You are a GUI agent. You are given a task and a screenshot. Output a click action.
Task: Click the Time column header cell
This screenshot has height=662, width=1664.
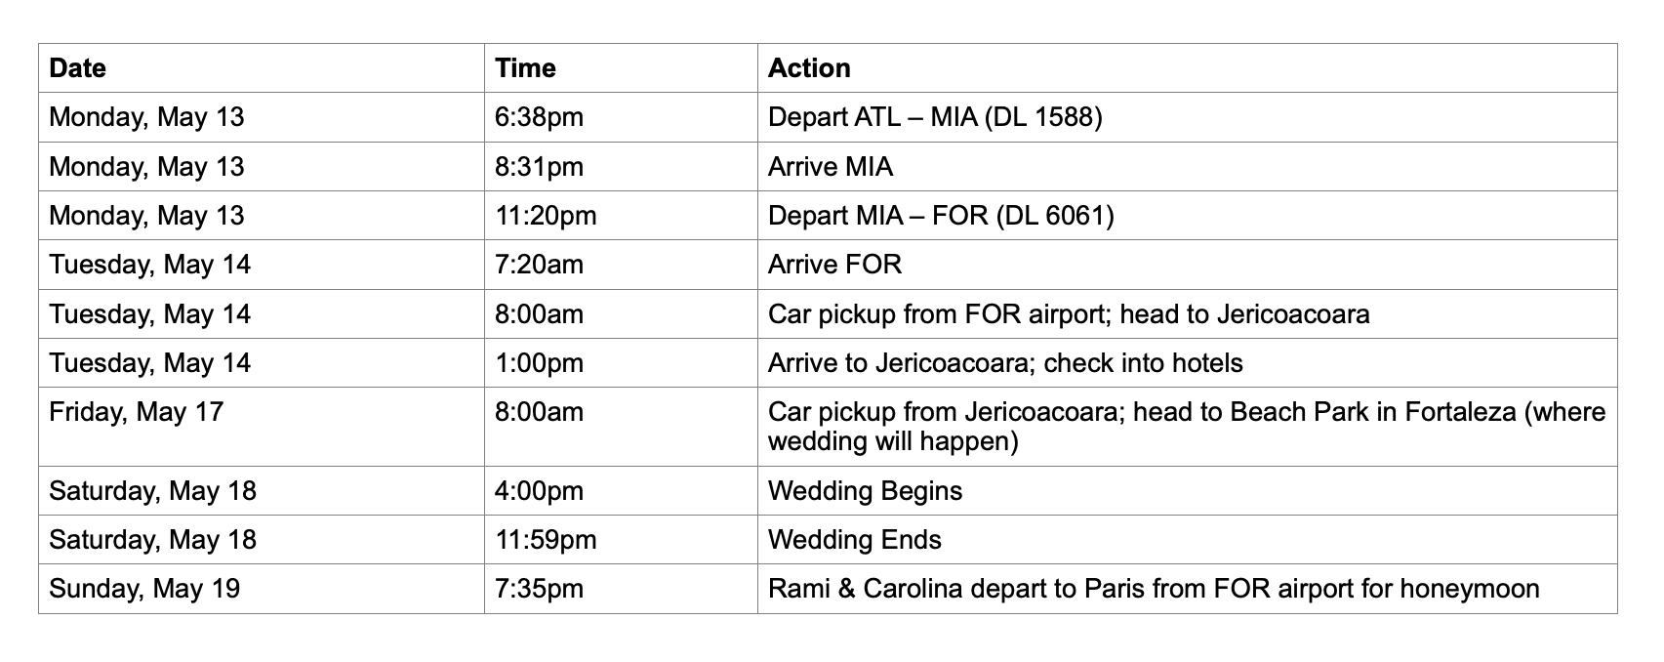click(621, 68)
